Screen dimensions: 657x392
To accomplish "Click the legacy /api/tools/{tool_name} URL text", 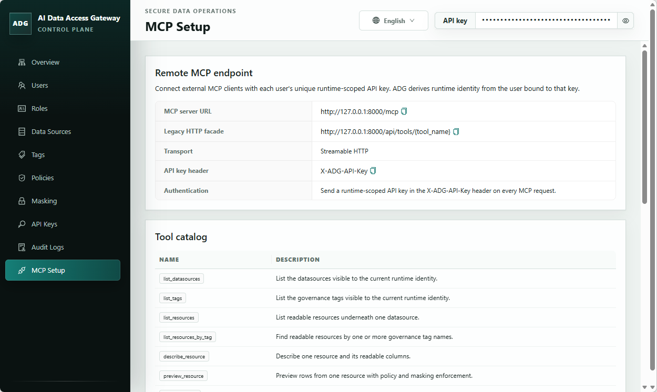I will tap(385, 131).
